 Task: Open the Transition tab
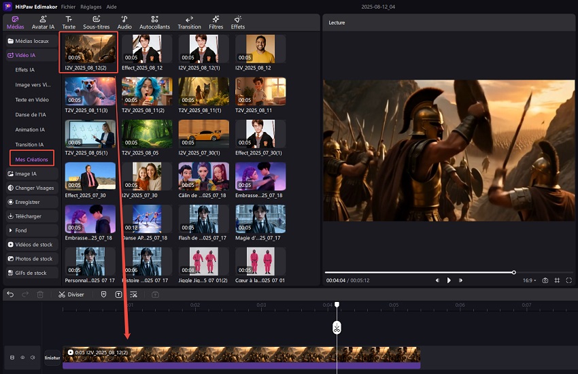click(189, 22)
